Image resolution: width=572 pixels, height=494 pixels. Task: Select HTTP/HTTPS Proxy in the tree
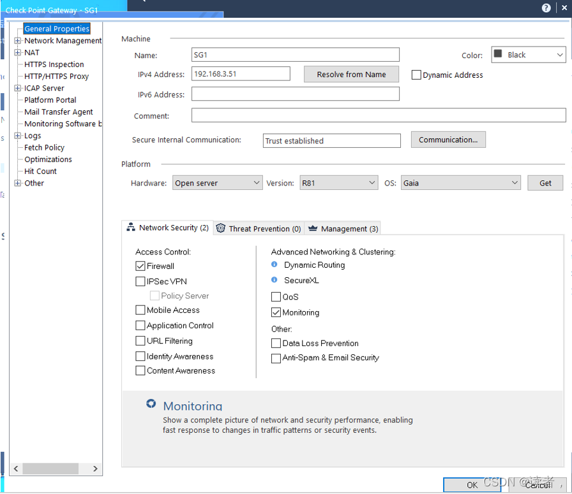pos(57,76)
